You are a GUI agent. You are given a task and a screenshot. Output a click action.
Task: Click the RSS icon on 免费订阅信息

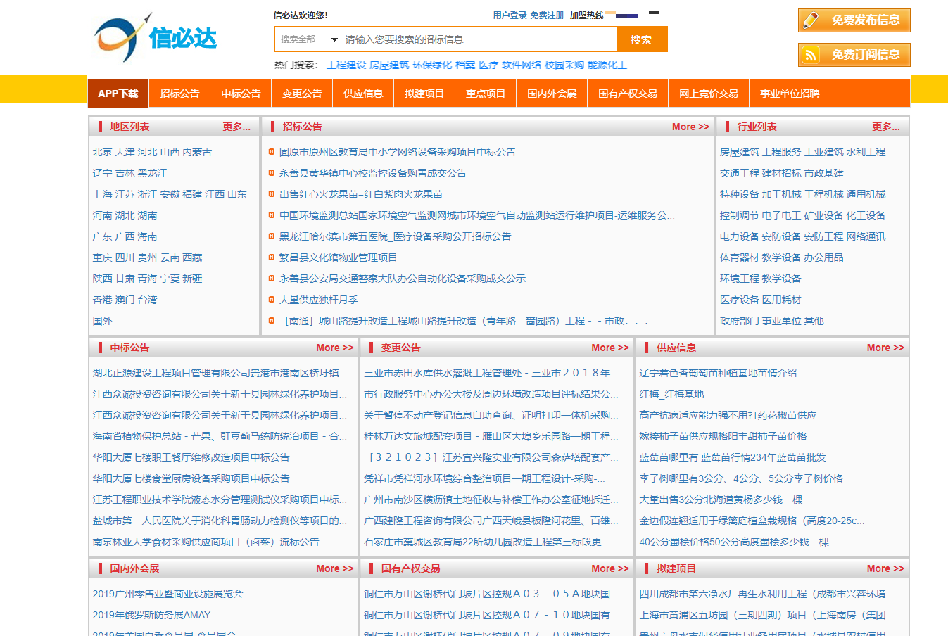pos(811,55)
